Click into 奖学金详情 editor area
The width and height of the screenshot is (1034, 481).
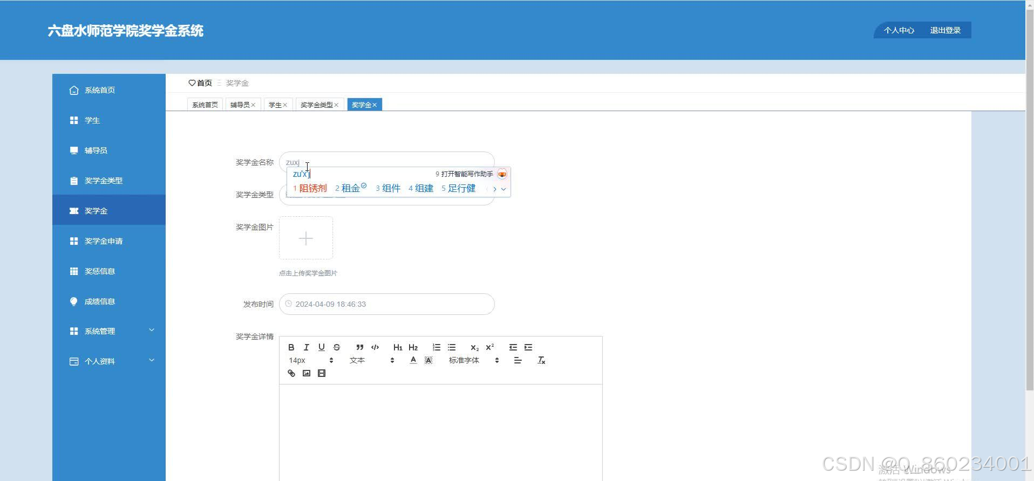[440, 432]
